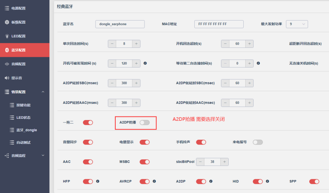Expand the 音频流程 section chevron
The width and height of the screenshot is (329, 193).
coord(43,156)
